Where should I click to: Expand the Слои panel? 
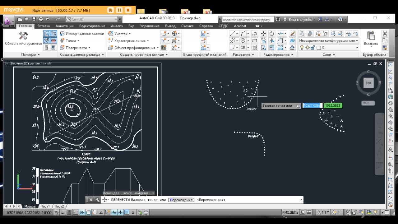tap(329, 54)
